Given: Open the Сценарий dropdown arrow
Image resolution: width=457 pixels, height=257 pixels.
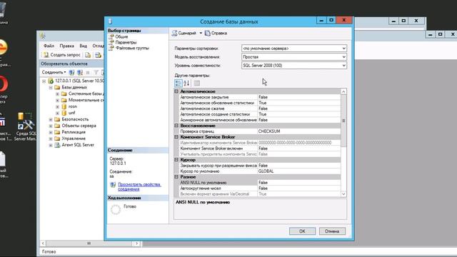Looking at the screenshot, I should [x=201, y=34].
